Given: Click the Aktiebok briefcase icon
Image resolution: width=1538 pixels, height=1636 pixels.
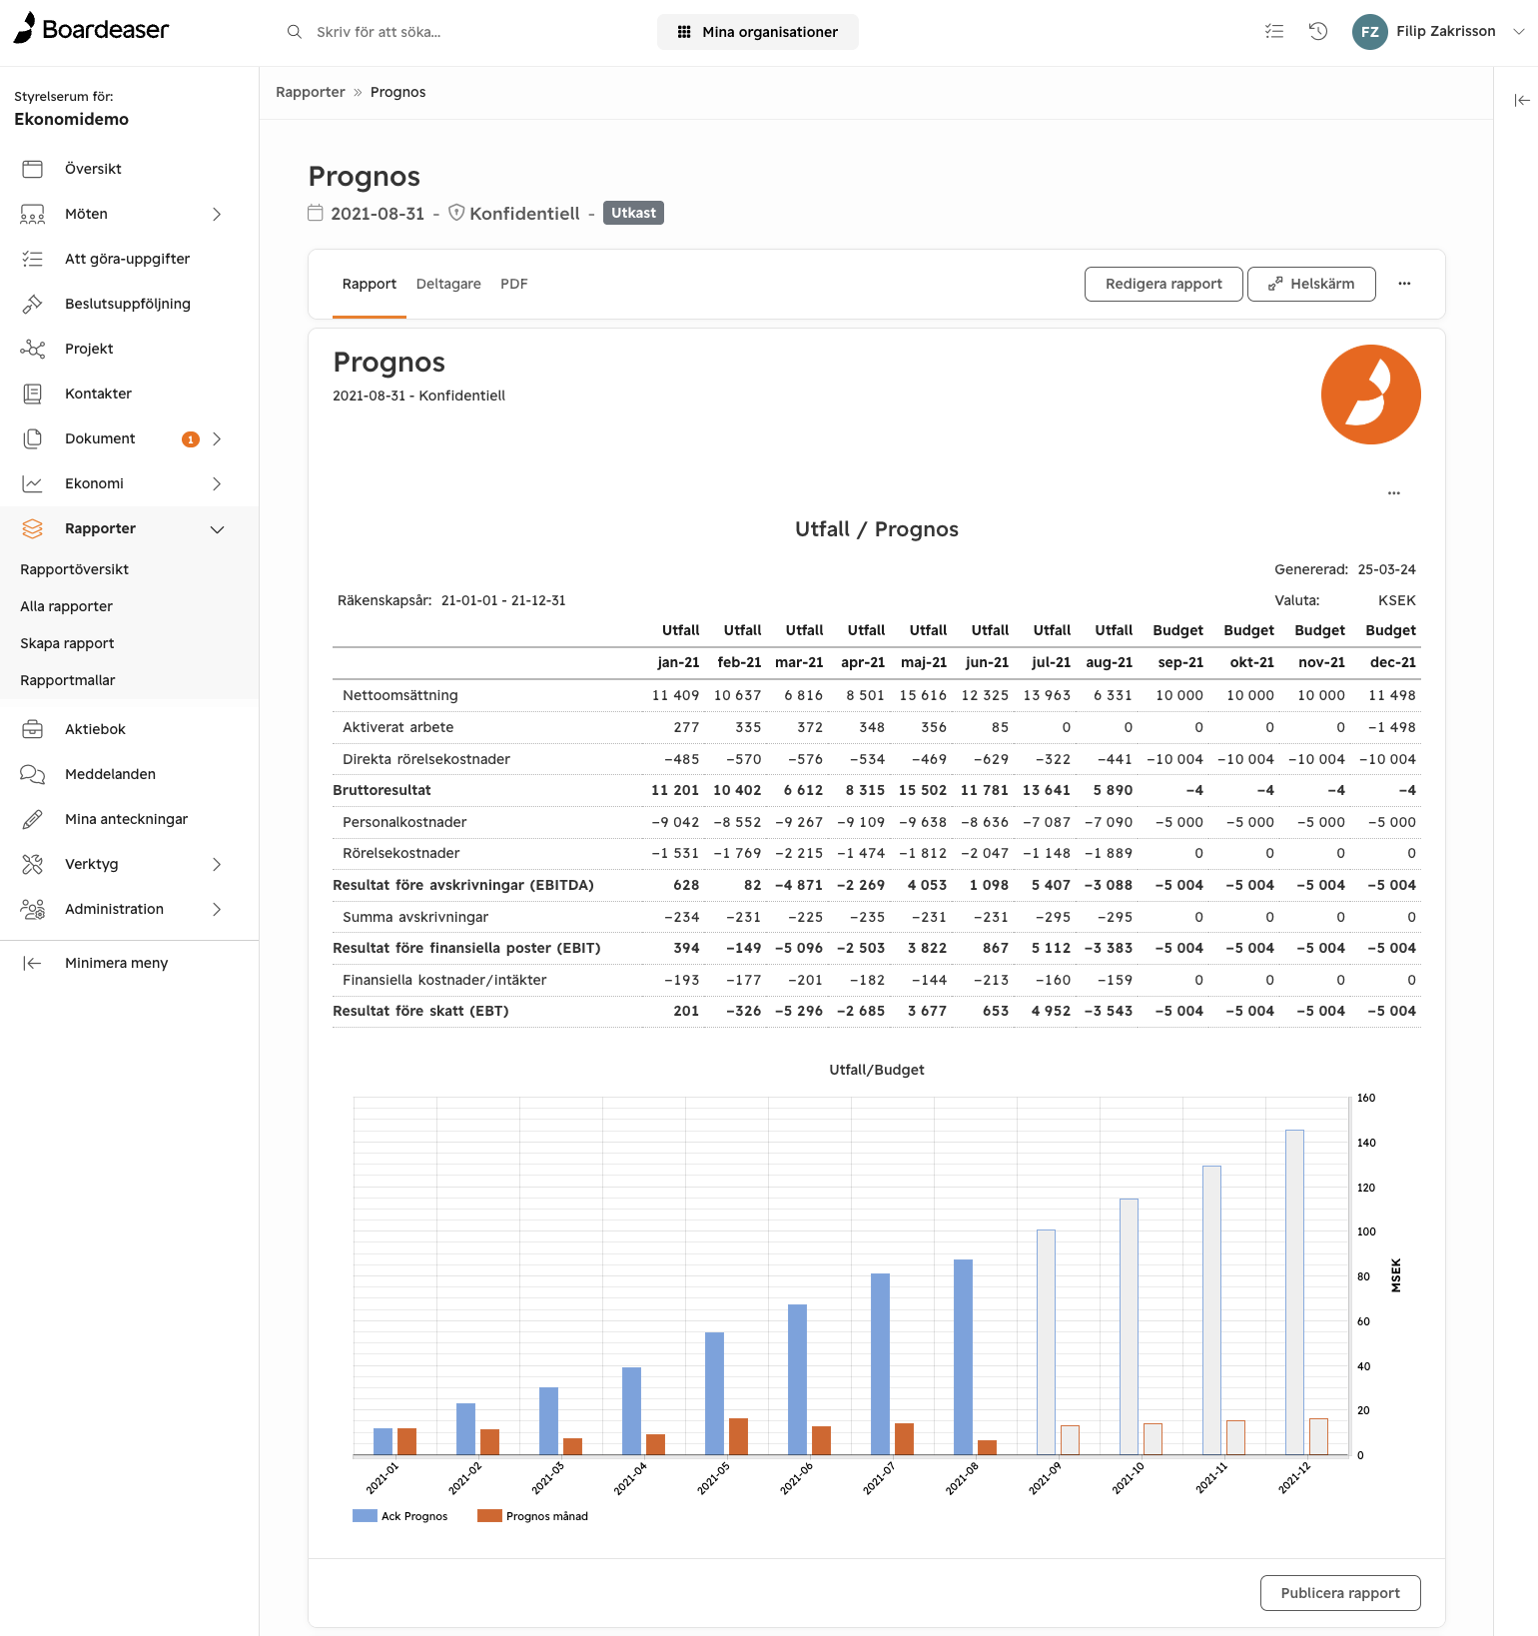Looking at the screenshot, I should coord(33,729).
